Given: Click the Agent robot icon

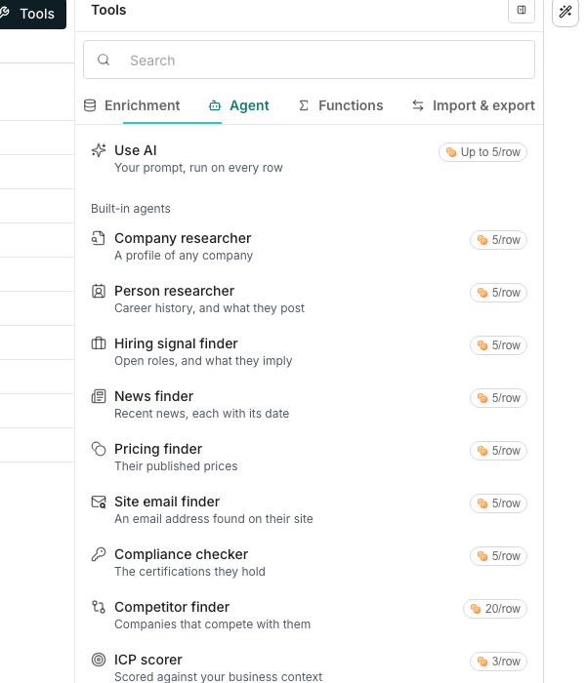Looking at the screenshot, I should pyautogui.click(x=215, y=105).
